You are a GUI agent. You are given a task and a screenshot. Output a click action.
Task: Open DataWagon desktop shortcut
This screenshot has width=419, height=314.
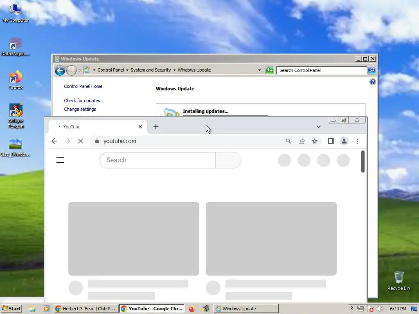(x=16, y=47)
